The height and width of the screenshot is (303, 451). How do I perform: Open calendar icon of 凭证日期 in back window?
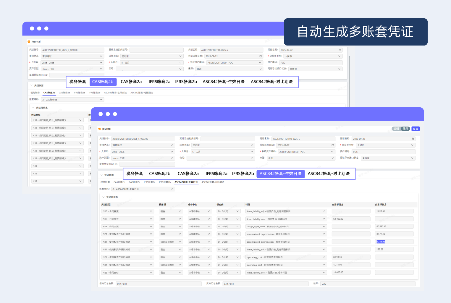point(340,50)
